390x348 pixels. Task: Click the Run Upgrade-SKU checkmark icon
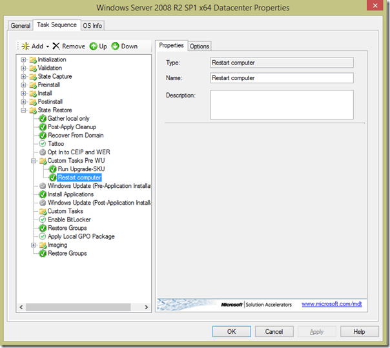53,169
